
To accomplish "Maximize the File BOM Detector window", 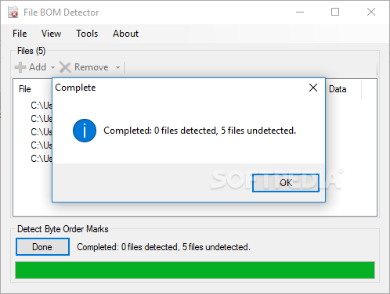I will click(335, 12).
